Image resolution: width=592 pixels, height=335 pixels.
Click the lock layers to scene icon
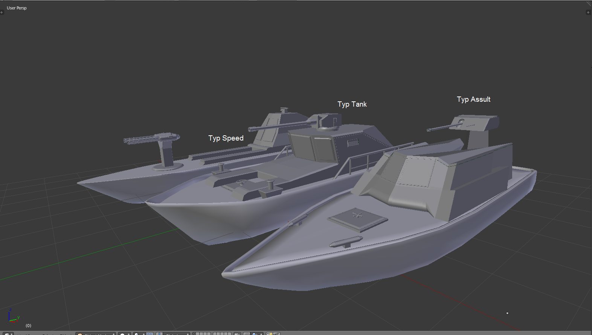coord(237,334)
